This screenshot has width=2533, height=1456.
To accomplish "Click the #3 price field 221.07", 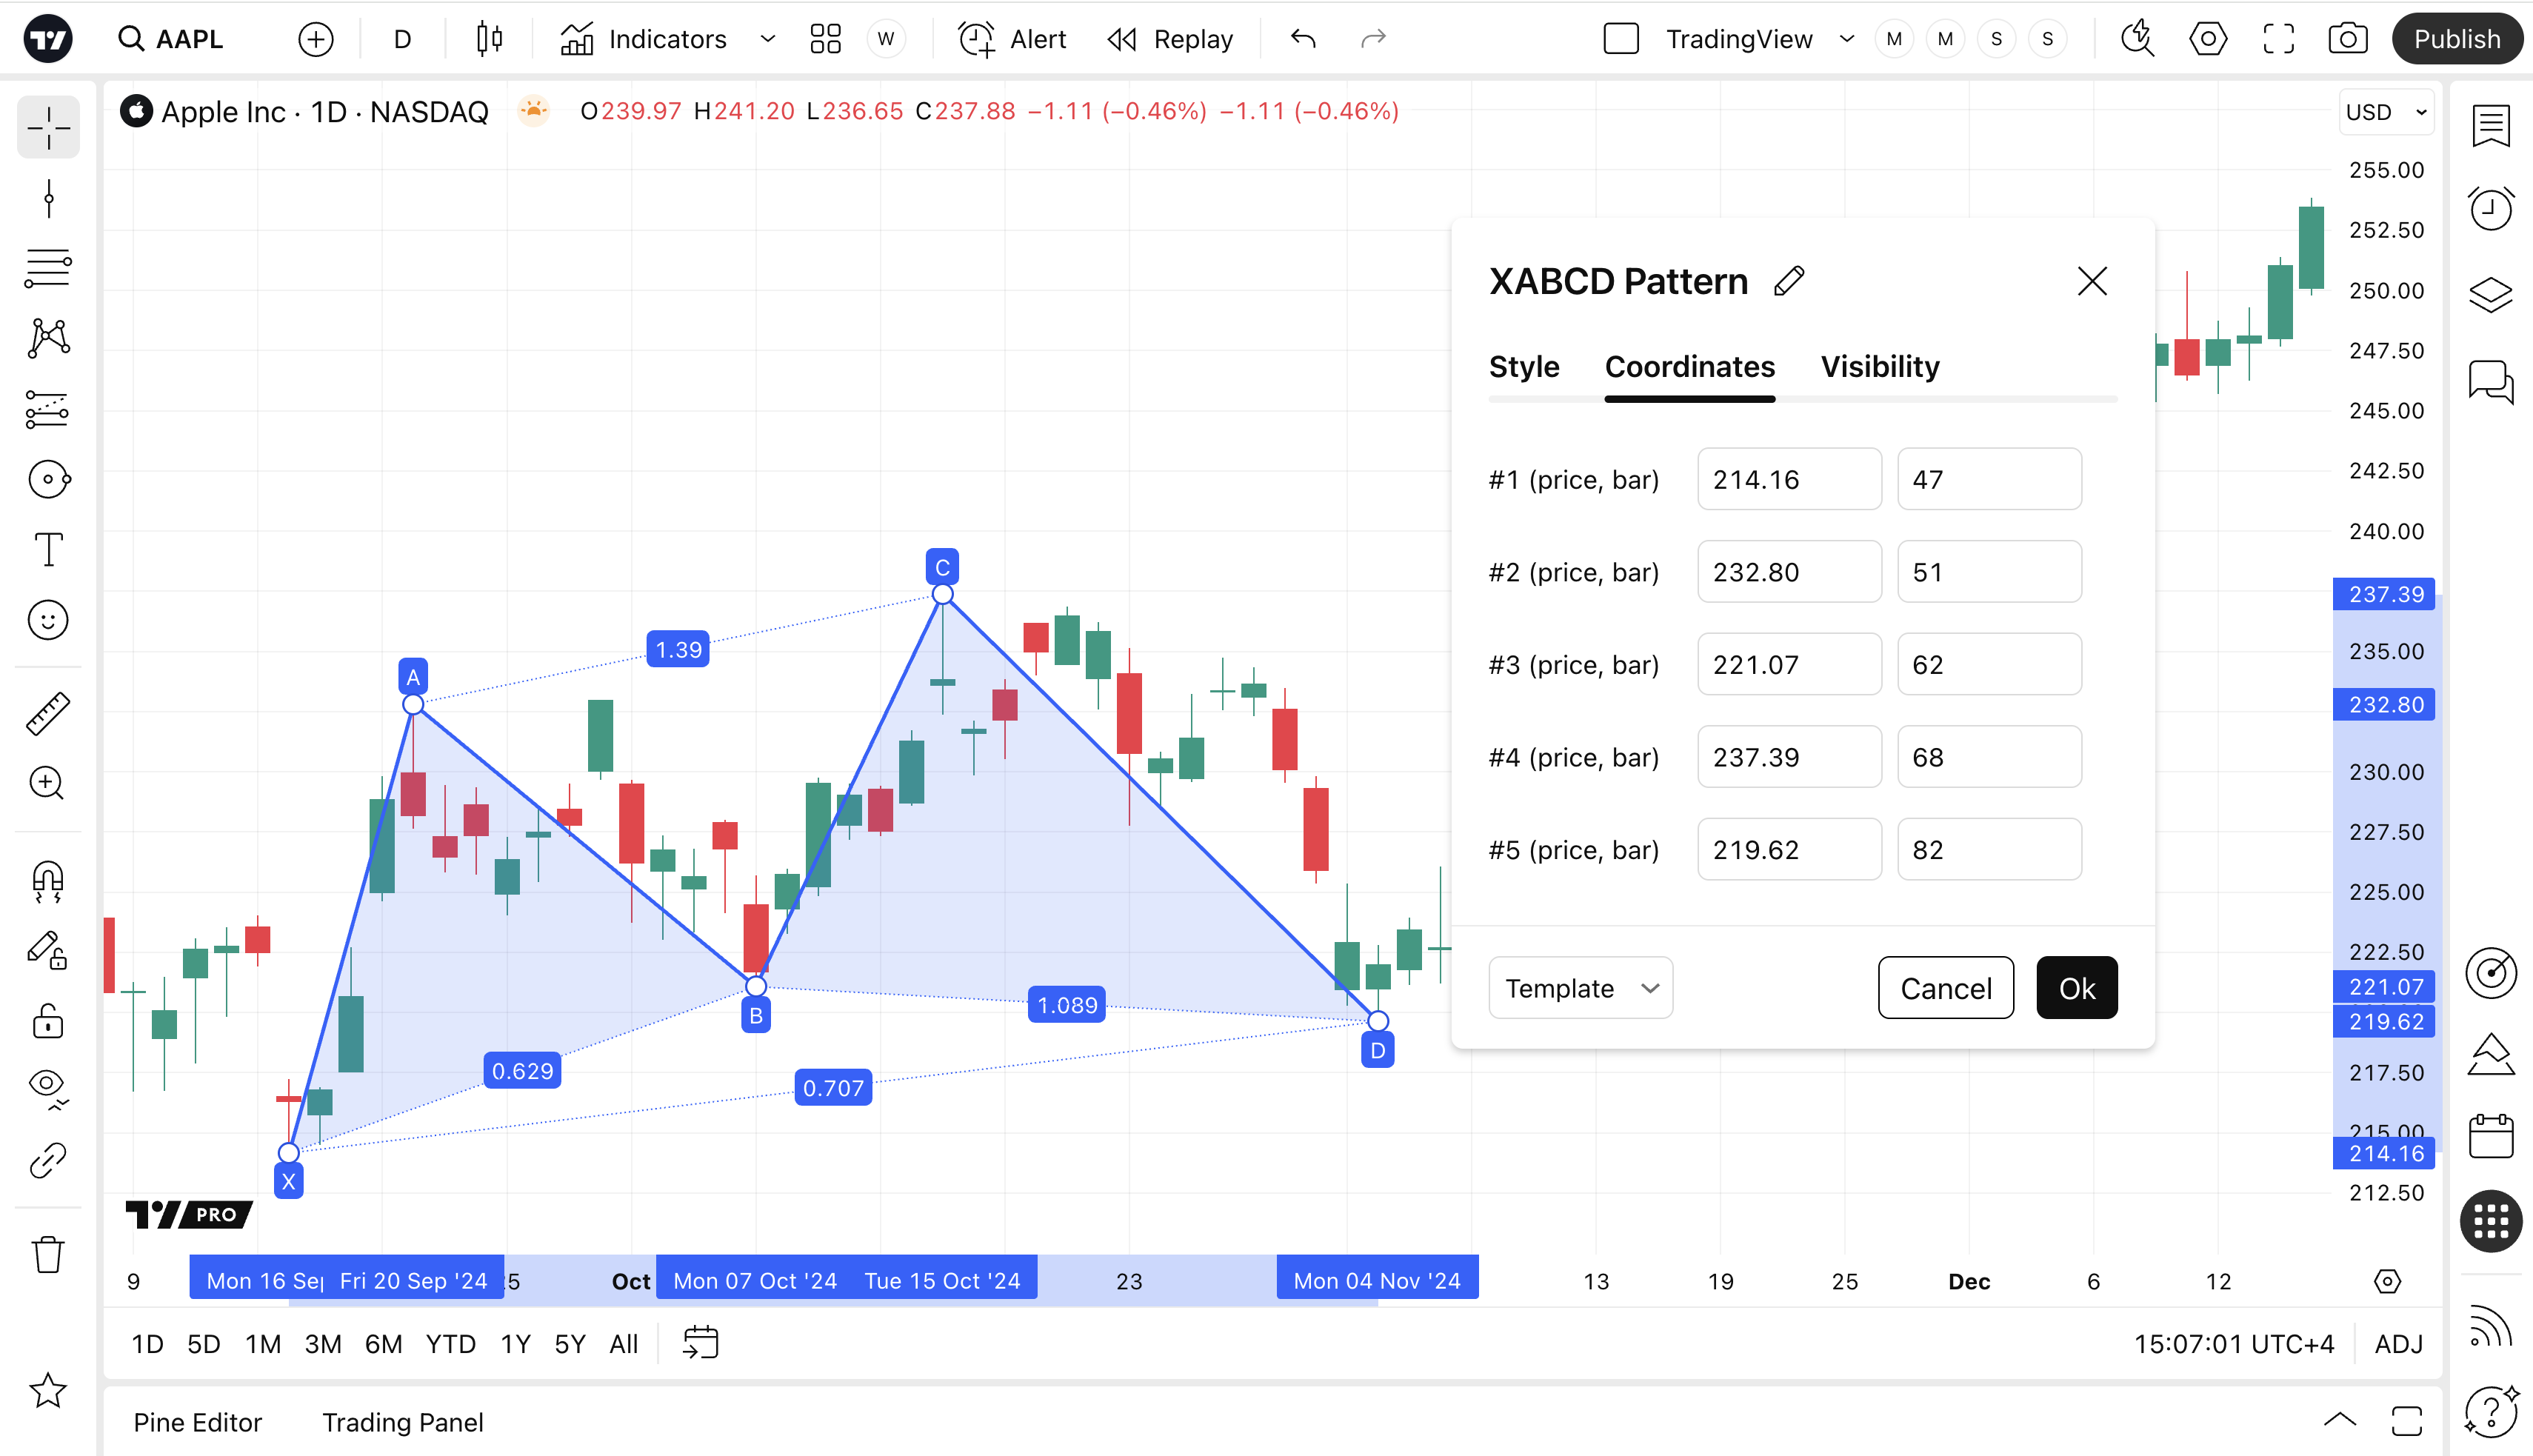I will pyautogui.click(x=1788, y=664).
